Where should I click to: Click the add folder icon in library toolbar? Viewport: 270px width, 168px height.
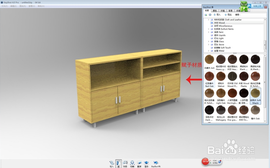(x=205, y=15)
